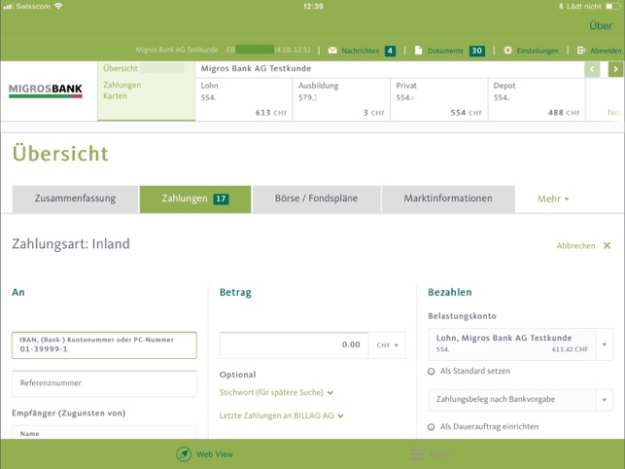Click the battery status icon
This screenshot has width=625, height=469.
612,7
